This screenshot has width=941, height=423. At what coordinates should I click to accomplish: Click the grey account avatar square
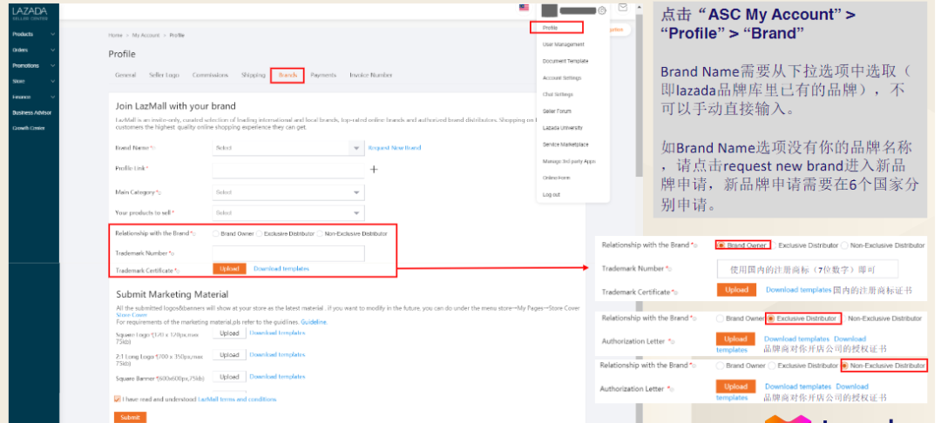point(549,10)
